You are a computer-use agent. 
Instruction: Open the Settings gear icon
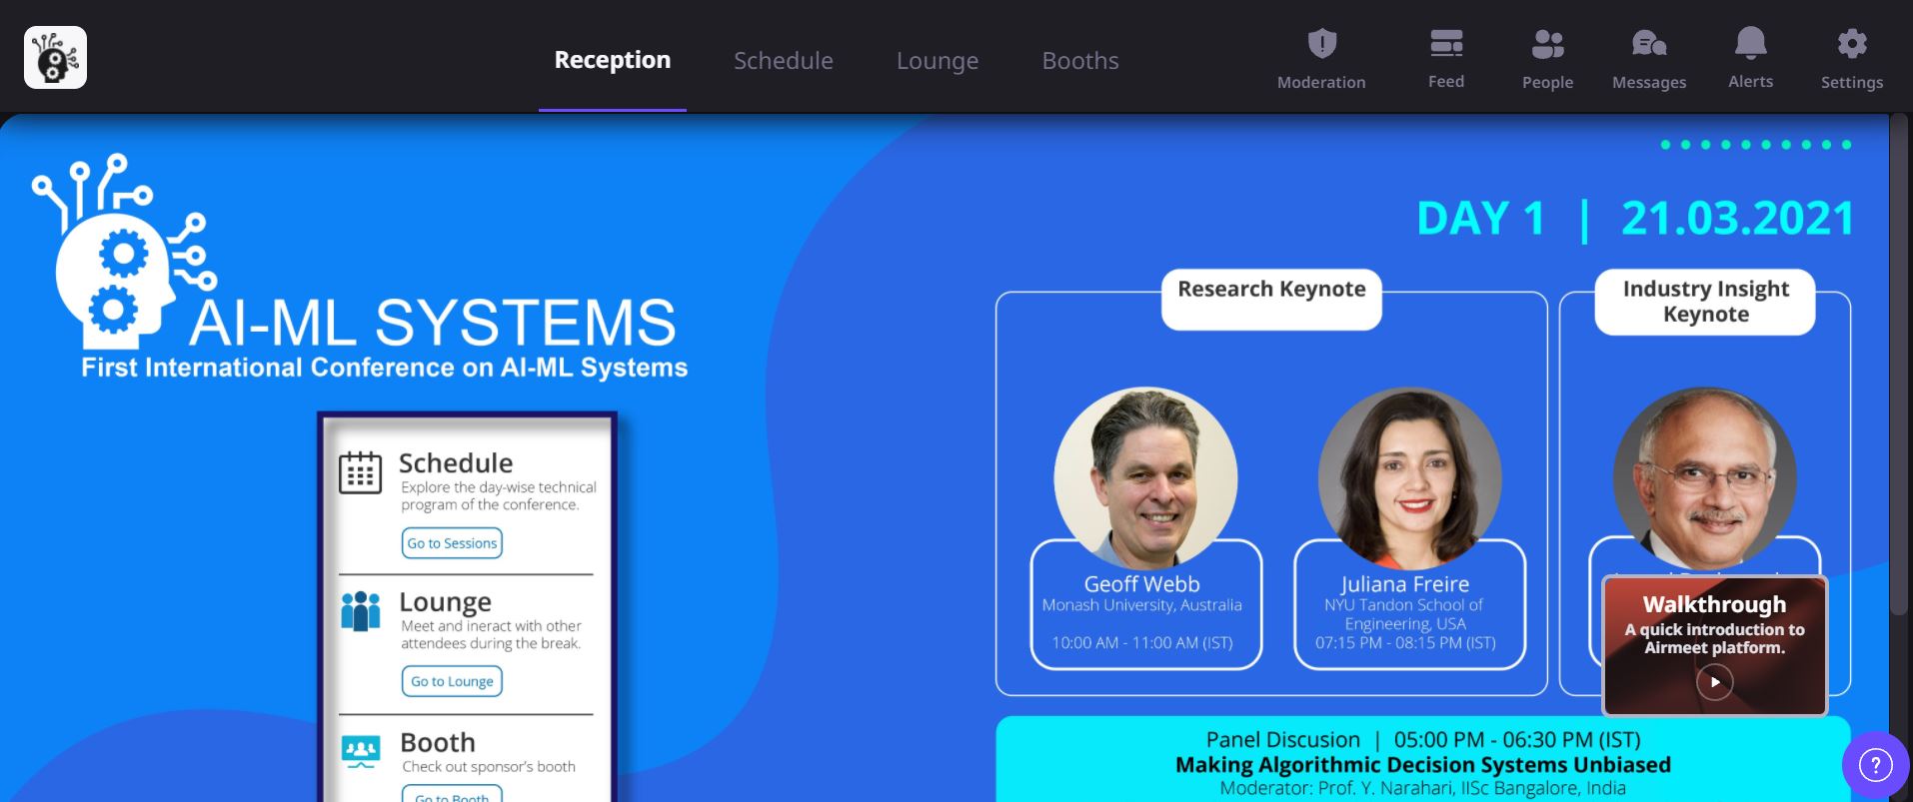(1852, 44)
